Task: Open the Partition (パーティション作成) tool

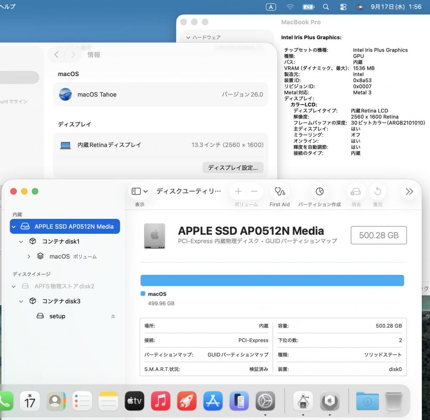Action: coord(319,192)
